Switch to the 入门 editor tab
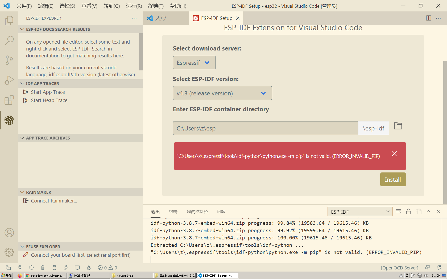The width and height of the screenshot is (447, 279). click(166, 18)
